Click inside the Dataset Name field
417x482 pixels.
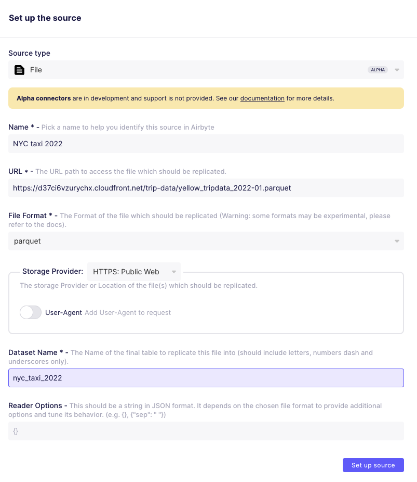pyautogui.click(x=206, y=377)
